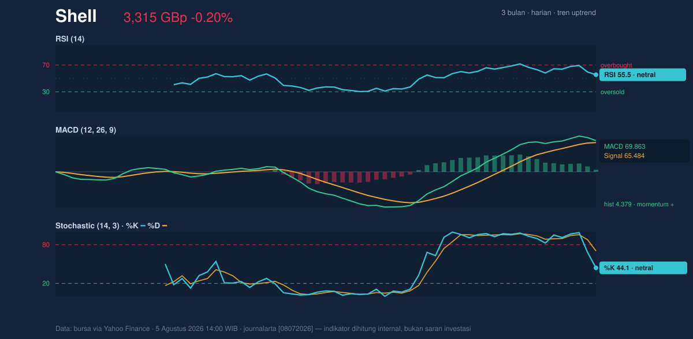
Task: Click the Stochastic %K endpoint dot
Action: pyautogui.click(x=596, y=268)
